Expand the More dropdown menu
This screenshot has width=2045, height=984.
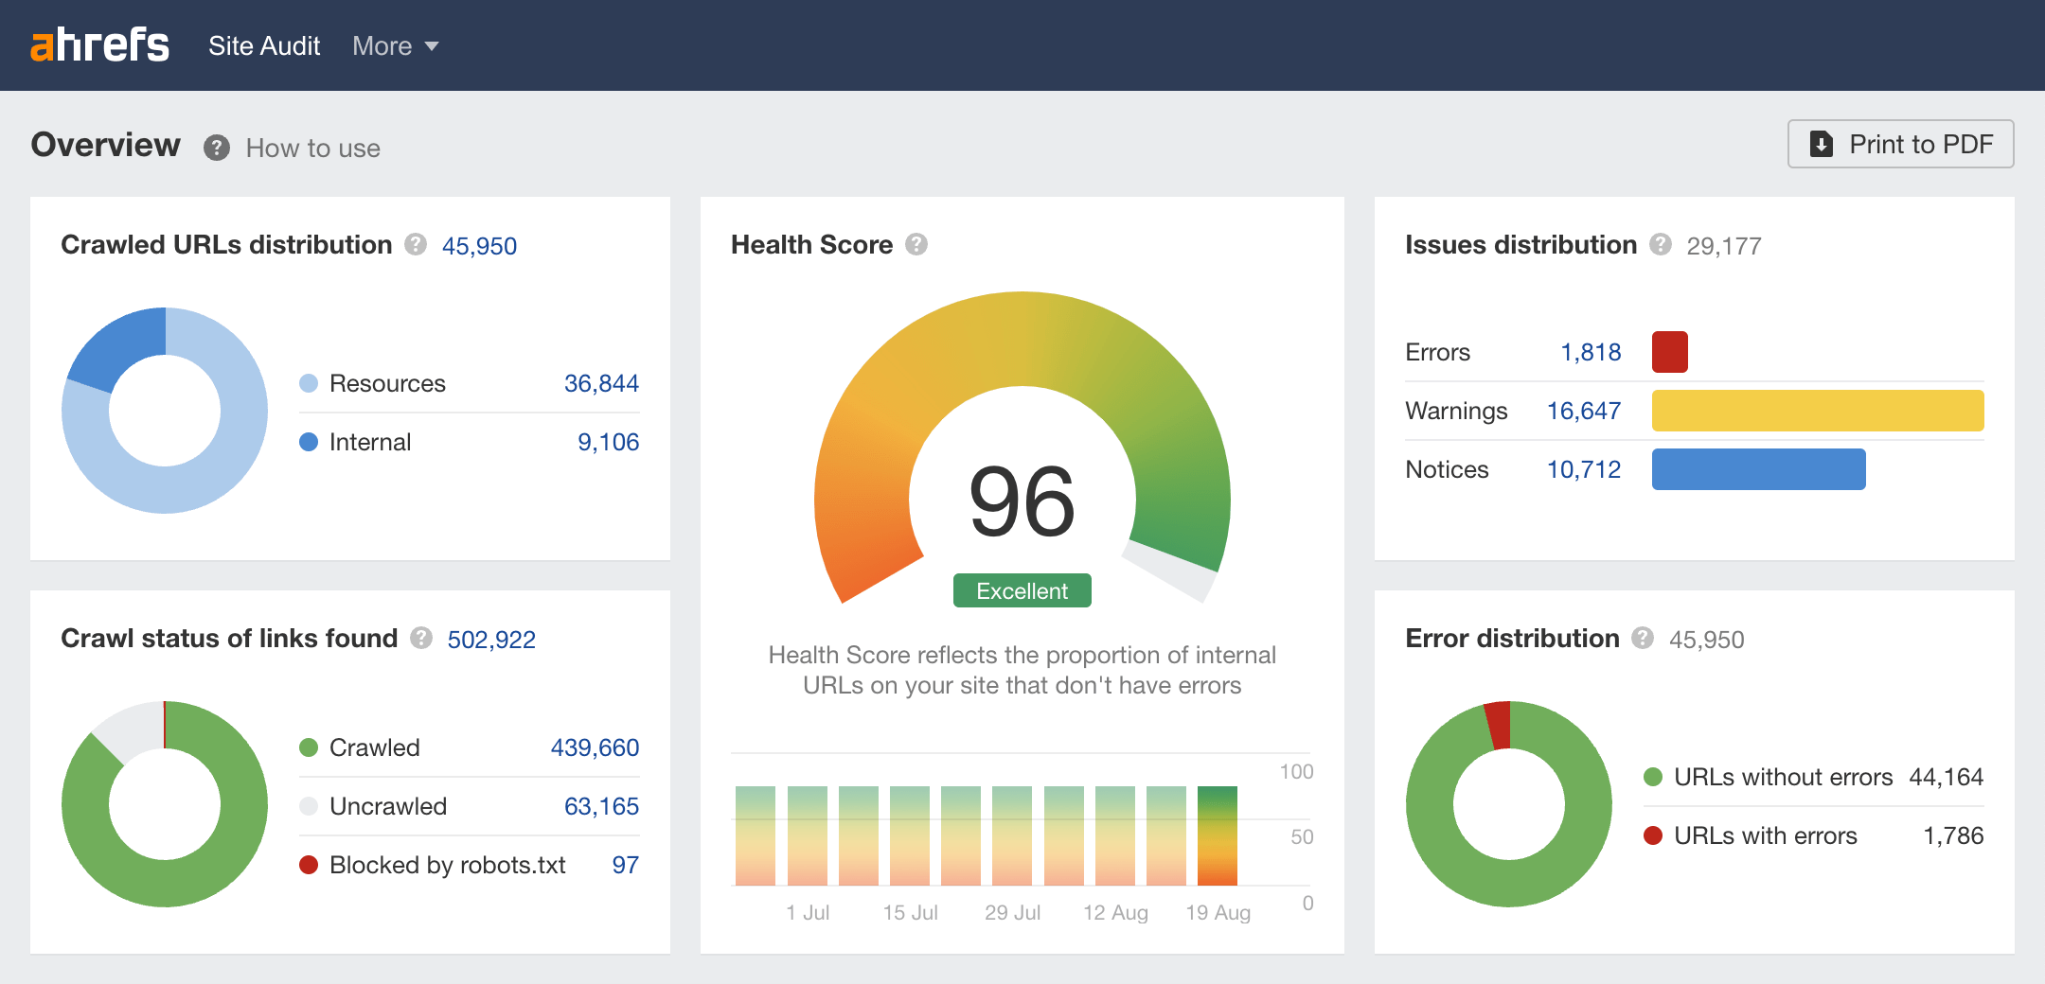[395, 45]
